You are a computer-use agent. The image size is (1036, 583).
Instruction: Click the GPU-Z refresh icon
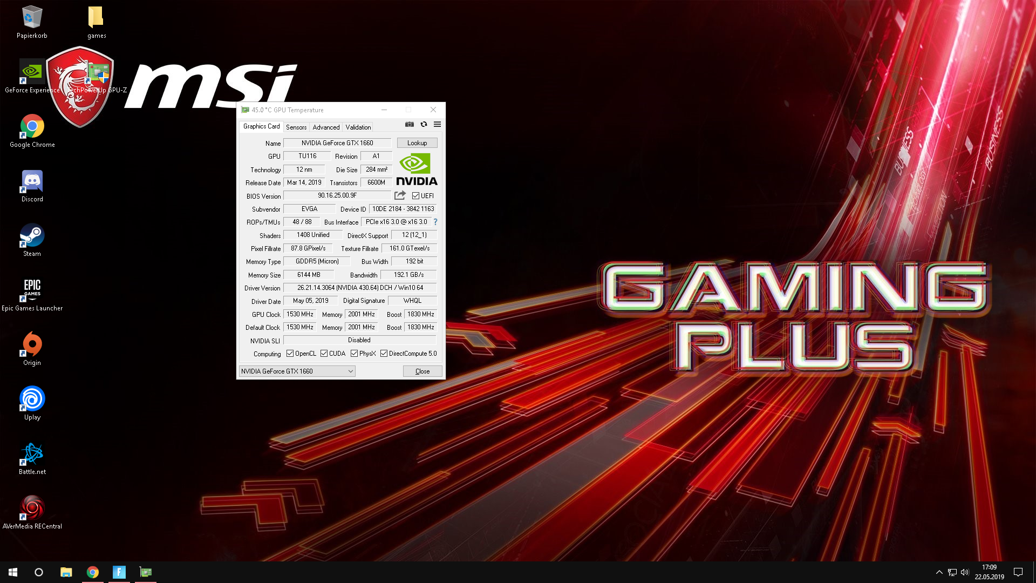point(424,124)
